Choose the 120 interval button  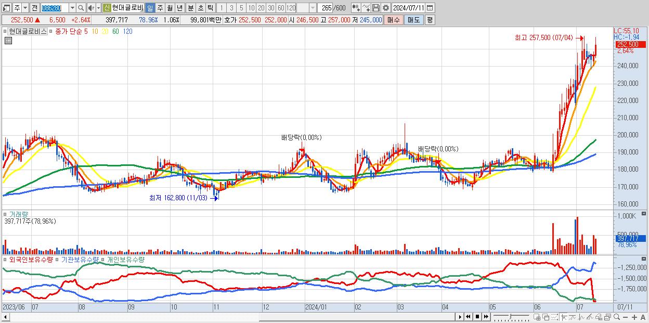(x=291, y=8)
